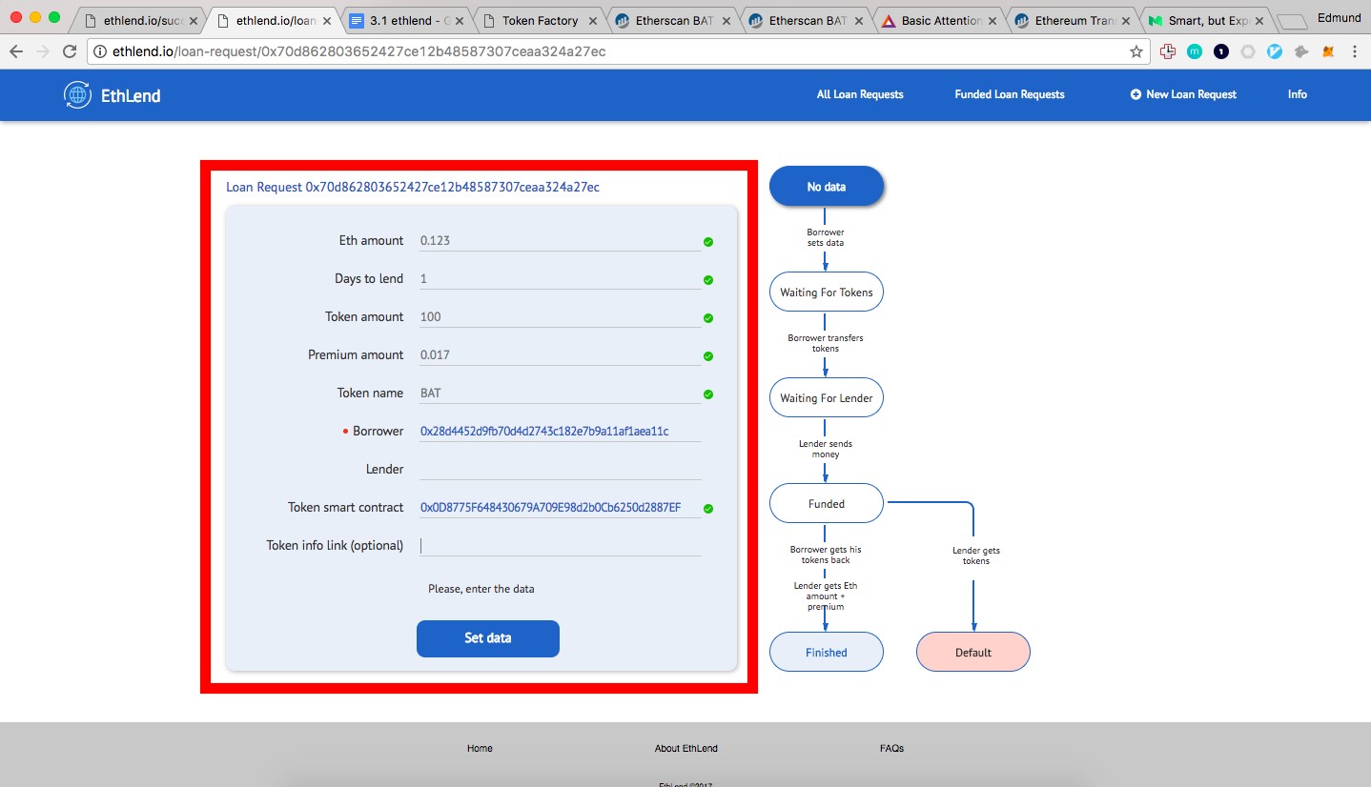The height and width of the screenshot is (787, 1371).
Task: Open the Chrome three-dot menu
Action: [1355, 52]
